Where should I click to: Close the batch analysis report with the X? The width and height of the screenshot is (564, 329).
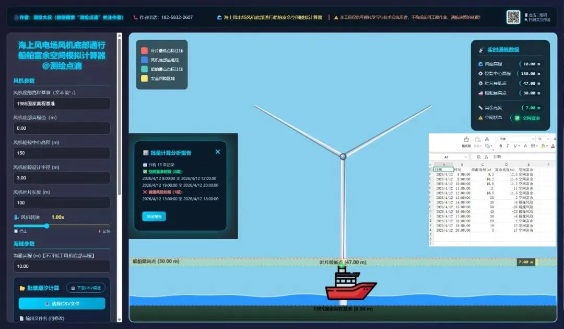pyautogui.click(x=218, y=152)
